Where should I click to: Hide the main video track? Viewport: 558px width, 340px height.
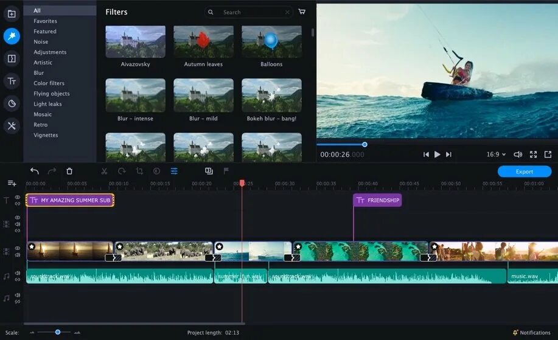point(18,248)
